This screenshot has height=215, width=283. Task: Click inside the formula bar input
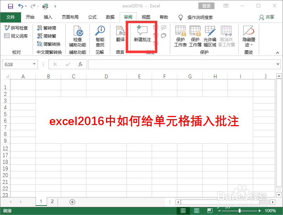(x=182, y=64)
